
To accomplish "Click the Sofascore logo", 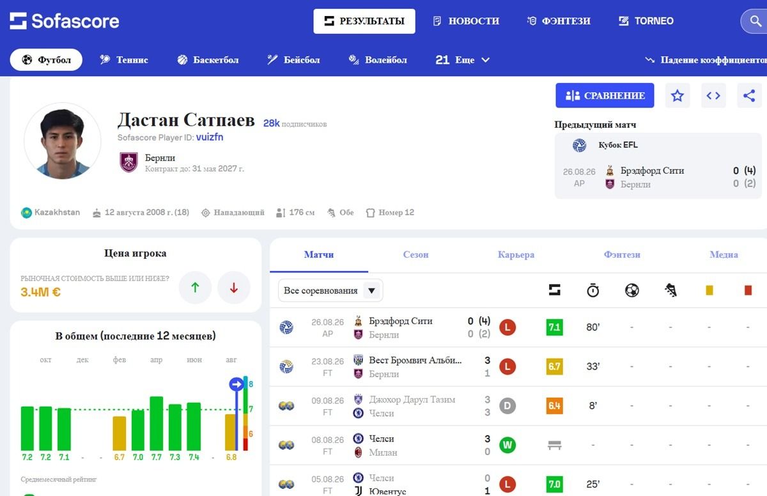I will point(65,21).
